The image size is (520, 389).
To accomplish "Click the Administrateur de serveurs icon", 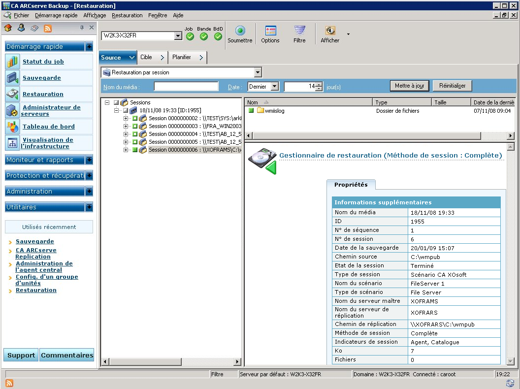I will click(13, 110).
